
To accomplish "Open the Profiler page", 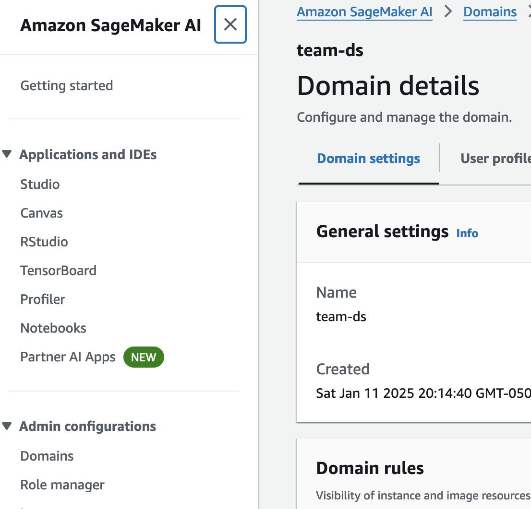I will (43, 300).
